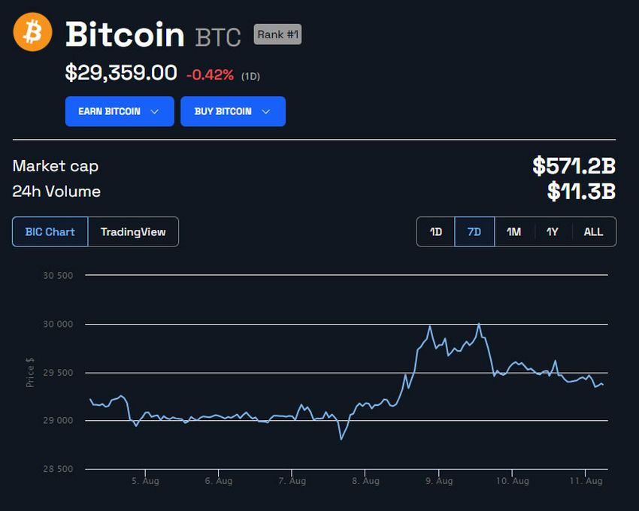
Task: Select the 7D time range
Action: (x=474, y=231)
